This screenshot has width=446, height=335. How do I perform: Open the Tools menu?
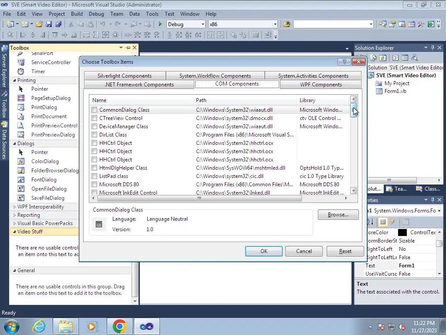point(152,14)
